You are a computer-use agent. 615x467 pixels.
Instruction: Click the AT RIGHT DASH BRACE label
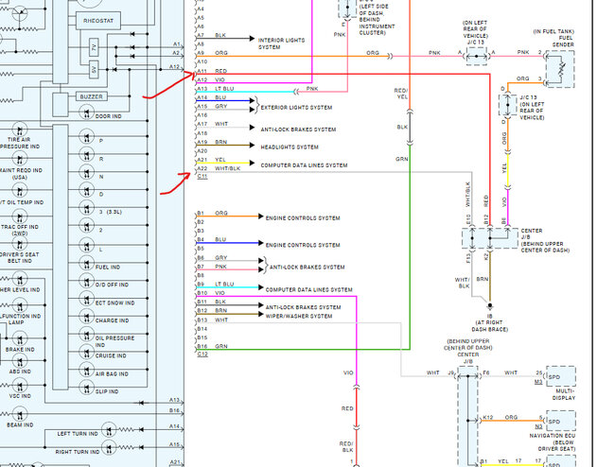(489, 326)
